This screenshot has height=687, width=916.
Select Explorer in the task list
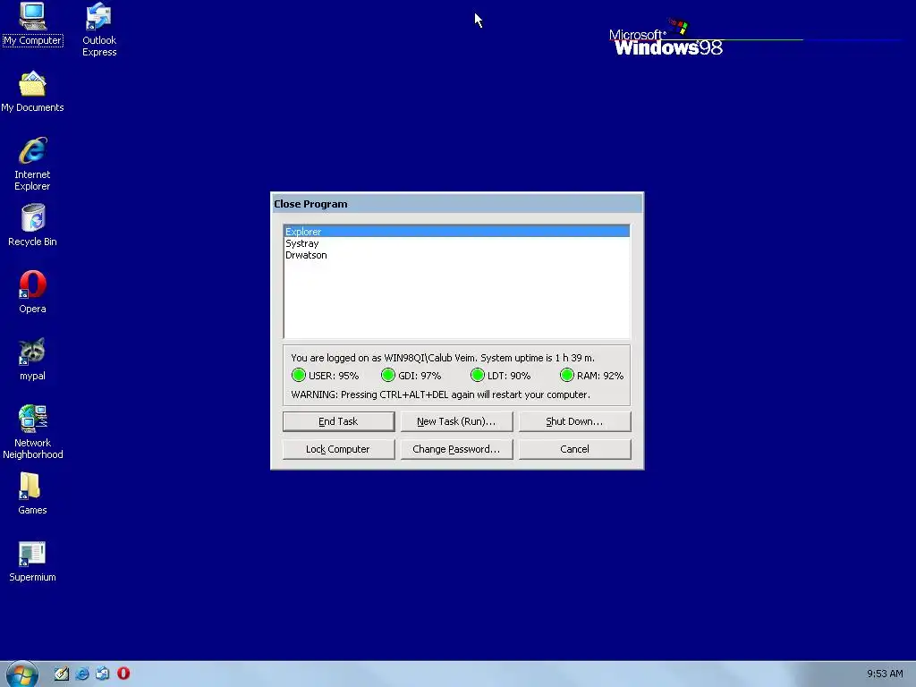[x=456, y=232]
